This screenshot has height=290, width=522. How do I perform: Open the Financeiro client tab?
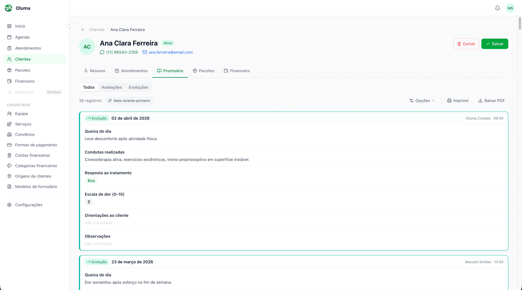[x=237, y=71]
